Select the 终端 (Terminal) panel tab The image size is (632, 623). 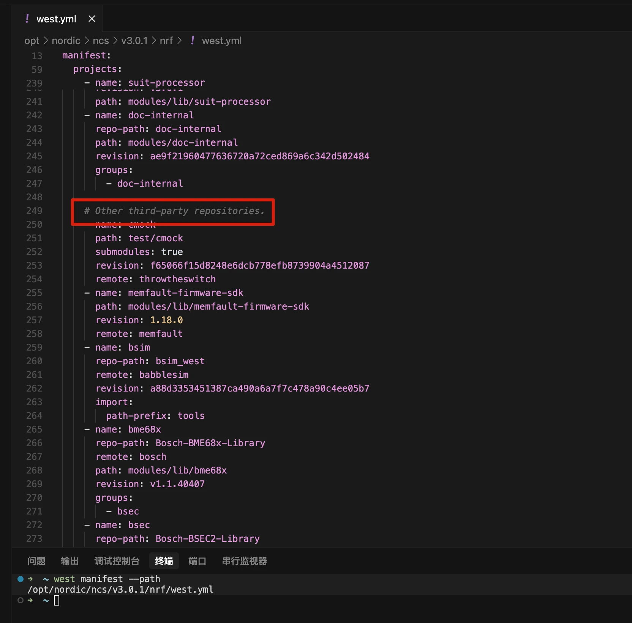pos(164,561)
